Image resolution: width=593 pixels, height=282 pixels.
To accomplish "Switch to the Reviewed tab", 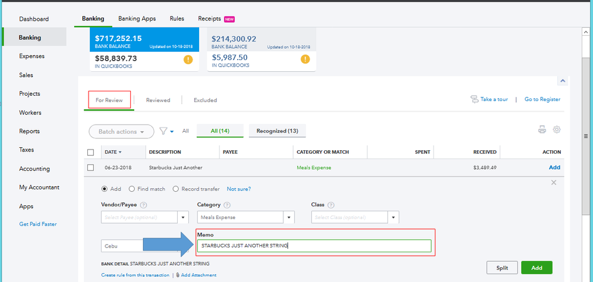I will tap(158, 100).
